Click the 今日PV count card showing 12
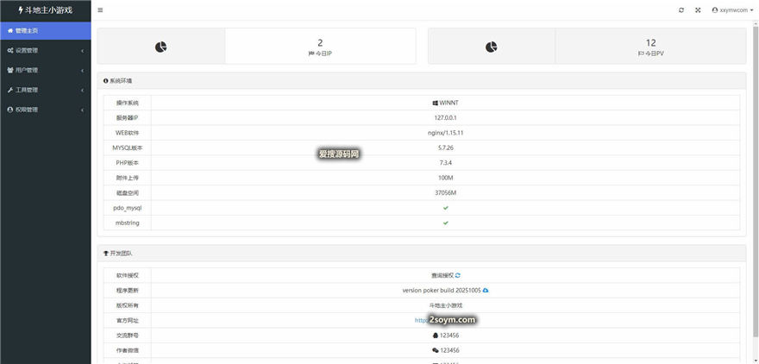Image resolution: width=759 pixels, height=364 pixels. (x=650, y=47)
